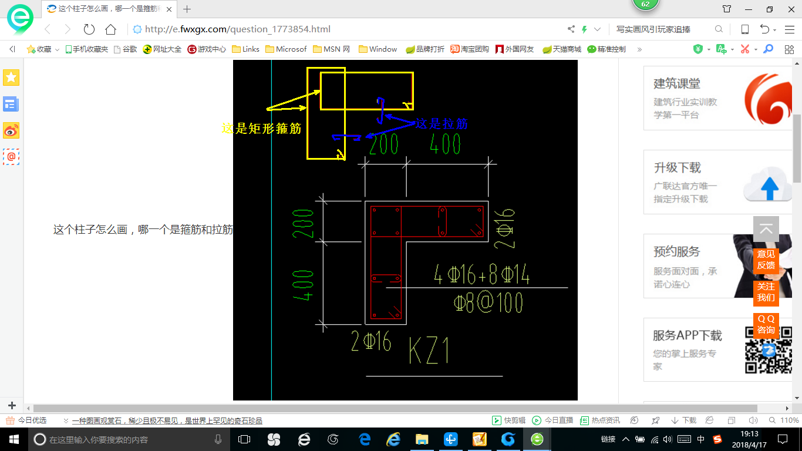802x451 pixels.
Task: Open the 淘宝团购 bookmark
Action: point(470,49)
